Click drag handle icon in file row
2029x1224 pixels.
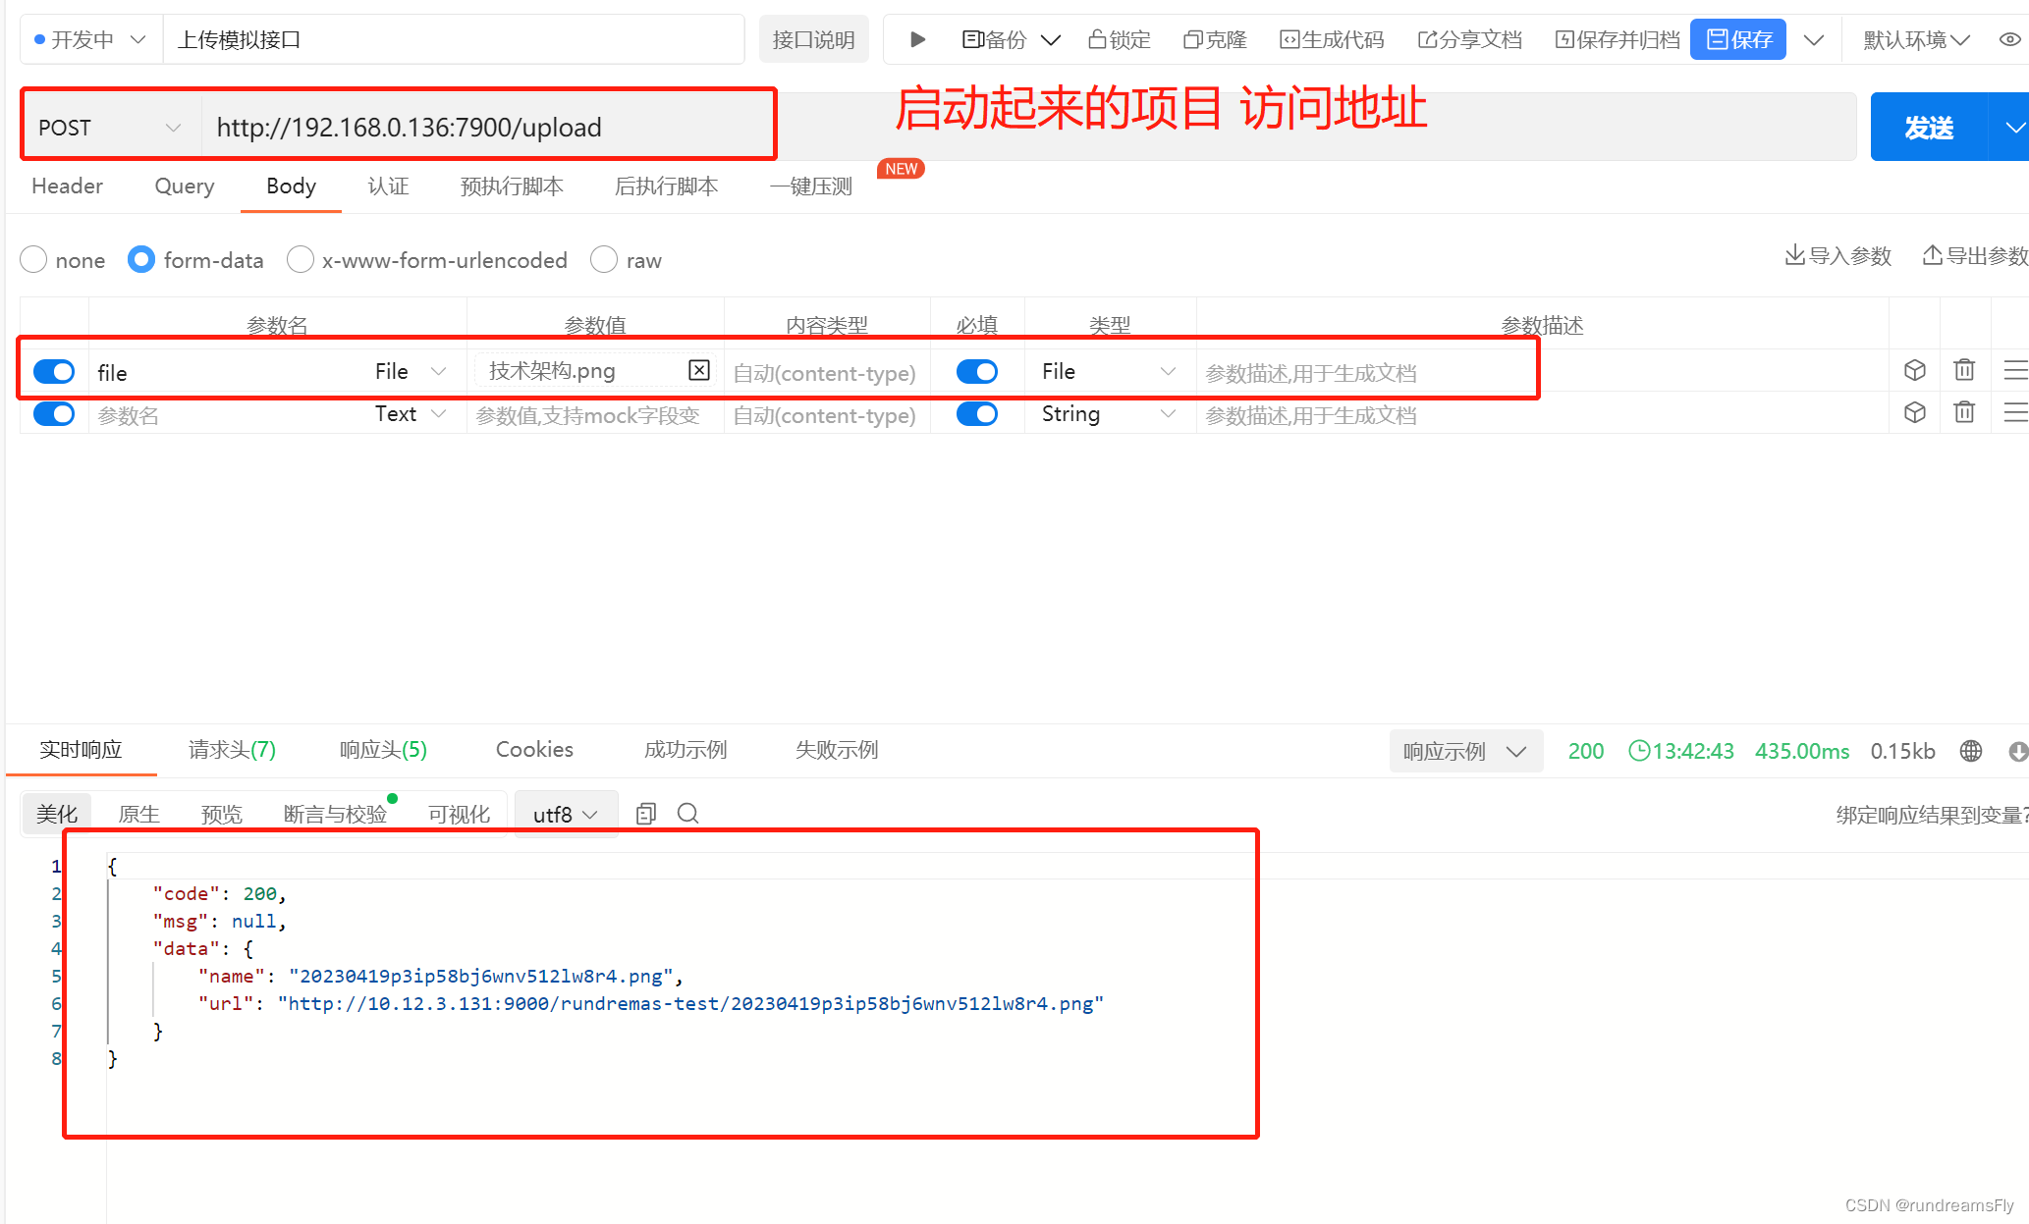2015,370
